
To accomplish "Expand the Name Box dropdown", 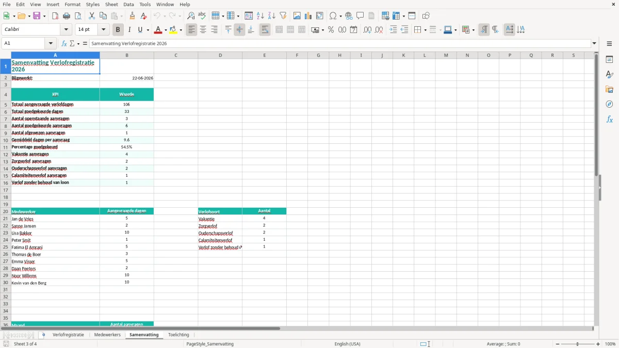I will coord(51,44).
